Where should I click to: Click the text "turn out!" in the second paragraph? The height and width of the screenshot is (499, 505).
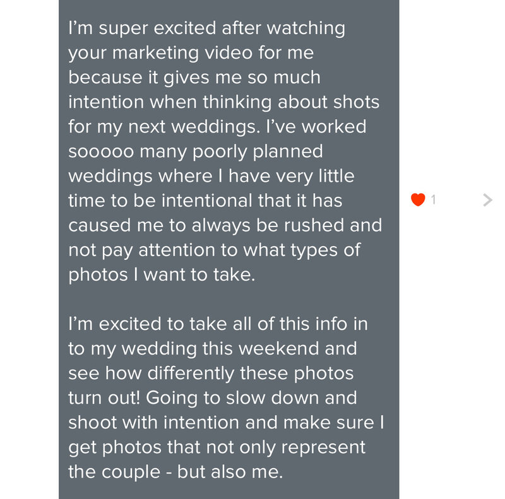(104, 398)
